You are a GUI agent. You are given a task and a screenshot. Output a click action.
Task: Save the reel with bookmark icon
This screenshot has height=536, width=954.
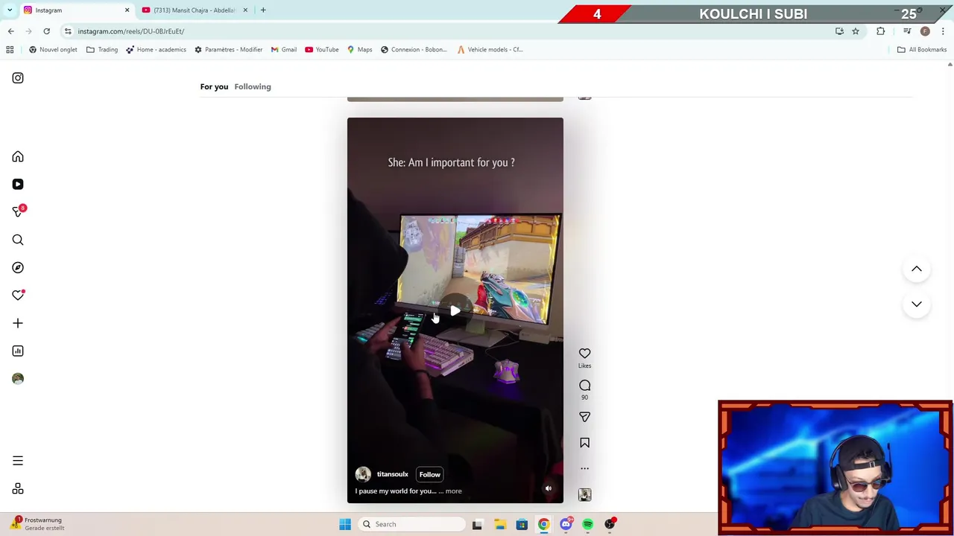pyautogui.click(x=584, y=443)
